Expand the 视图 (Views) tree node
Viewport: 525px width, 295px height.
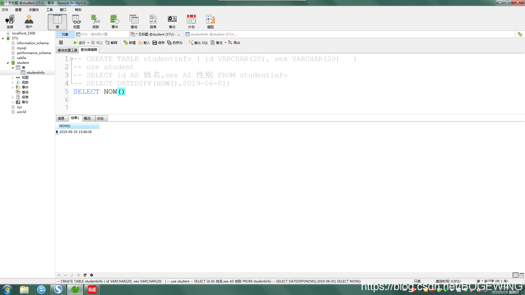(x=13, y=78)
